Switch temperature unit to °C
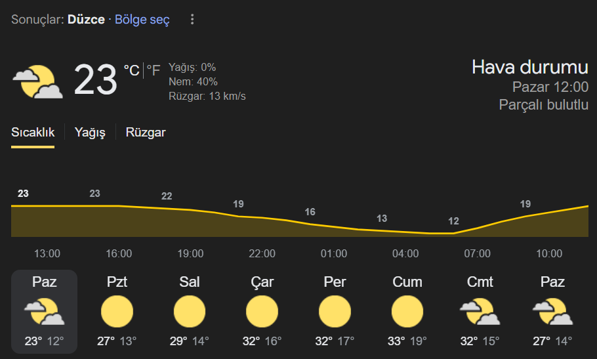The height and width of the screenshot is (359, 597). pos(132,70)
